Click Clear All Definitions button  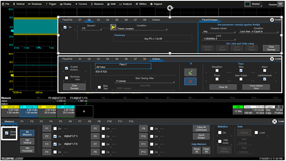[201, 128]
